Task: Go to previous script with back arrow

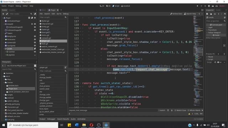Action: tap(199, 14)
